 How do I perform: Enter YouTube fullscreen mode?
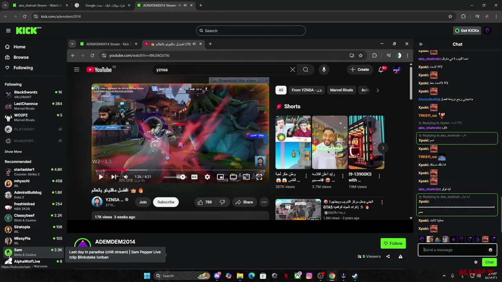coord(259,177)
